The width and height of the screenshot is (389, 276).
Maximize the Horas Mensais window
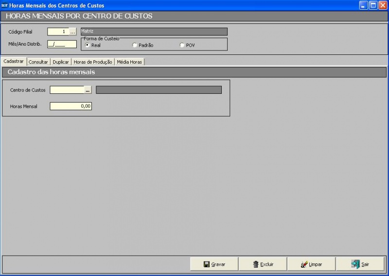coord(373,5)
